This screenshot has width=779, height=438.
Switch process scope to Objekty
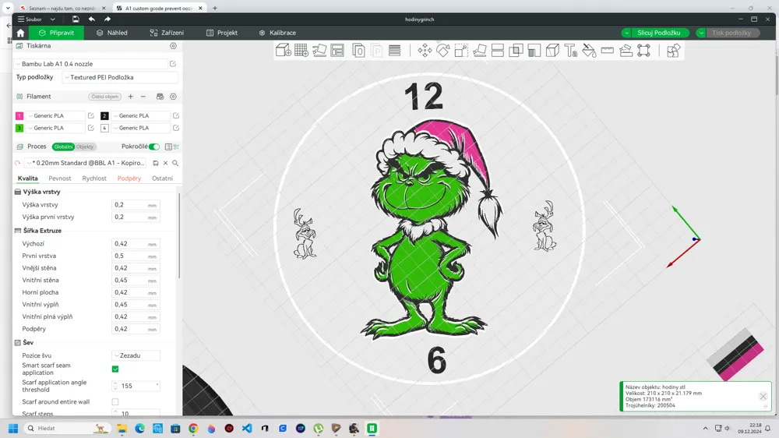point(85,147)
